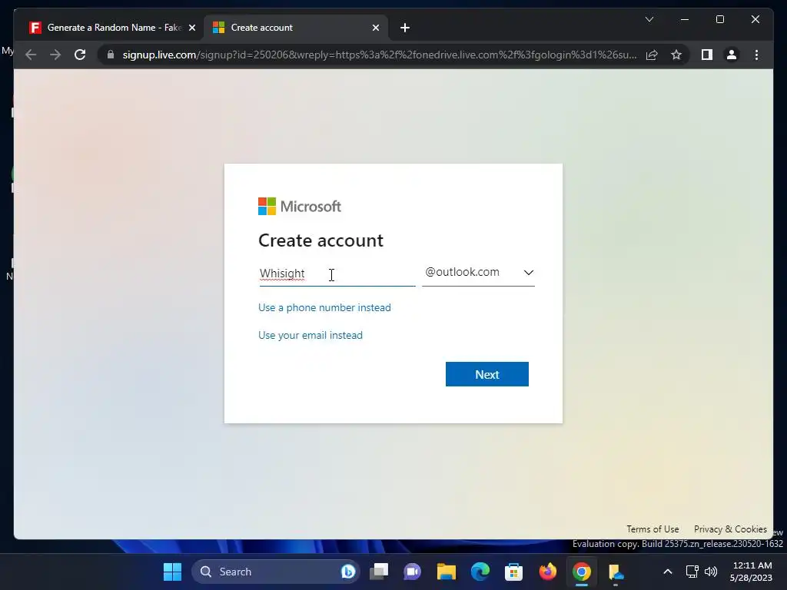The width and height of the screenshot is (787, 590).
Task: Open the last pinned taskbar app icon
Action: click(x=616, y=572)
